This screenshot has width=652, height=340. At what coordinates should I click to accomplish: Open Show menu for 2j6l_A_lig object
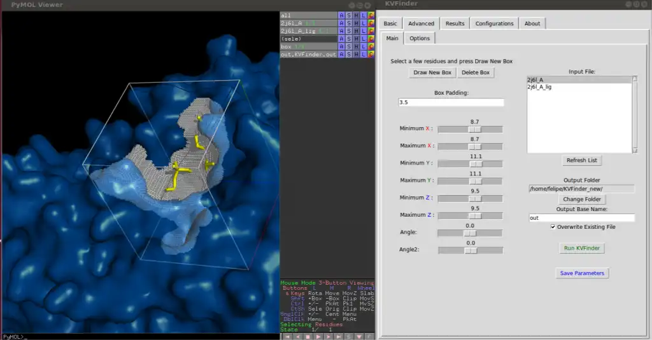349,31
